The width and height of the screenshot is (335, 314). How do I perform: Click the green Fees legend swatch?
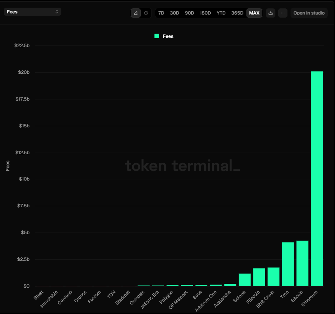coord(156,36)
